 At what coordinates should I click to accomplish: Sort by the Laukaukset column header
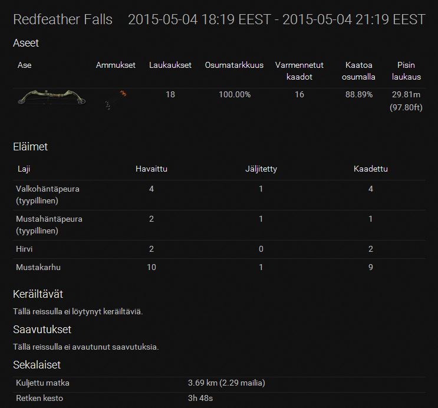point(170,65)
